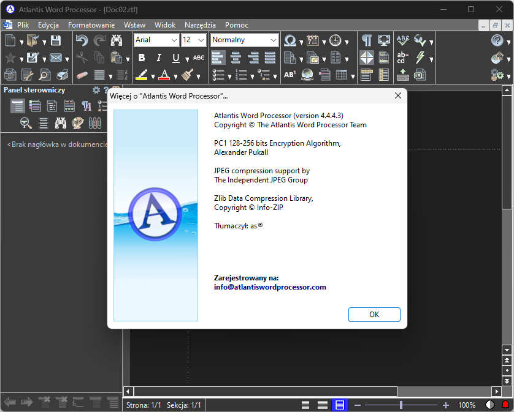Enable Justify paragraph alignment
This screenshot has height=412, width=514.
click(270, 58)
